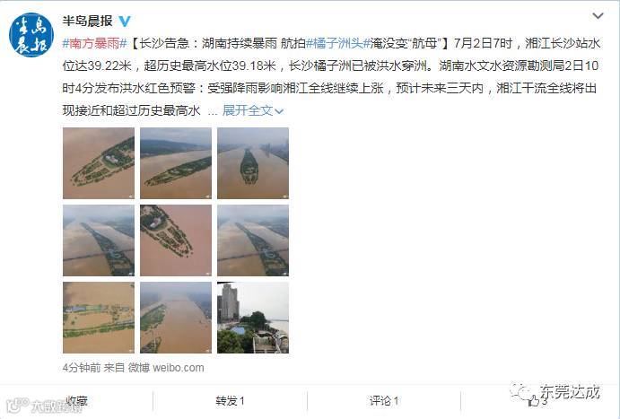Expand full text via 展开全文
The image size is (620, 419).
[253, 110]
